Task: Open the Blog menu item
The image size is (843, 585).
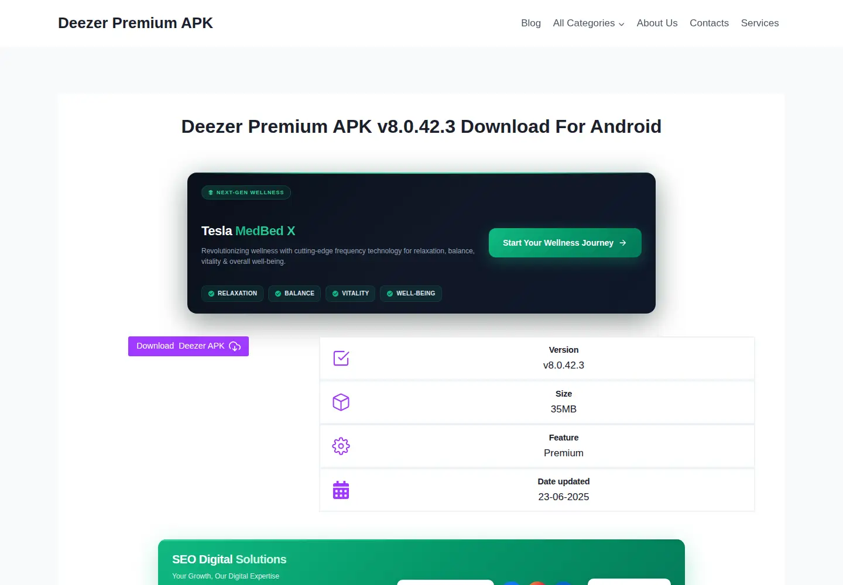Action: pos(531,23)
